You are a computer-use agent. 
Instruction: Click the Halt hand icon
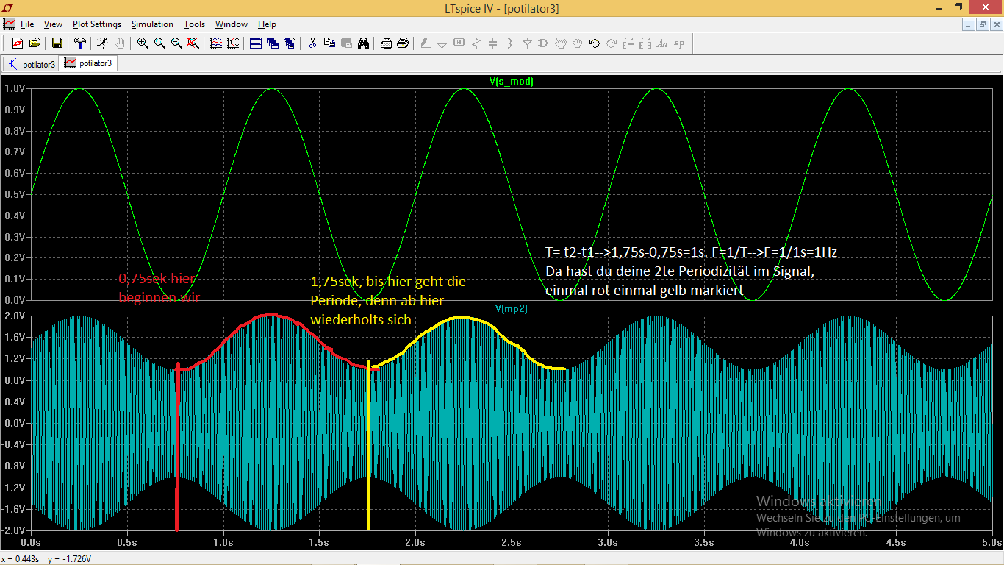[120, 43]
